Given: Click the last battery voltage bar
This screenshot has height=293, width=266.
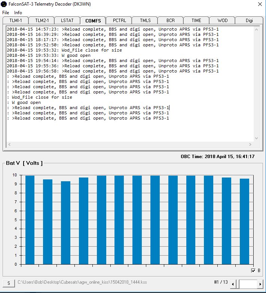Looking at the screenshot, I should pyautogui.click(x=244, y=221).
